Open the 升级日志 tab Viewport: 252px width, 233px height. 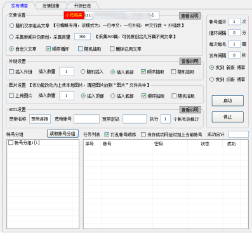pos(83,6)
